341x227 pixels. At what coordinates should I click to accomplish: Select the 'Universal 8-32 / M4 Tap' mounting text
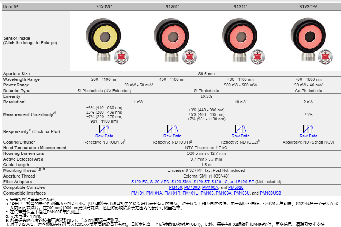pyautogui.click(x=189, y=170)
